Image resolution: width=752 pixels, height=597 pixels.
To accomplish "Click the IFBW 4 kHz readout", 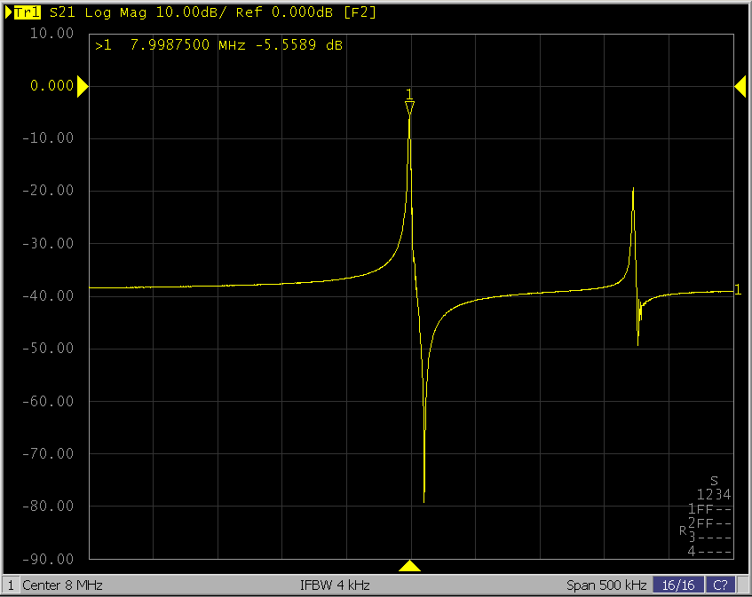I will [x=335, y=585].
